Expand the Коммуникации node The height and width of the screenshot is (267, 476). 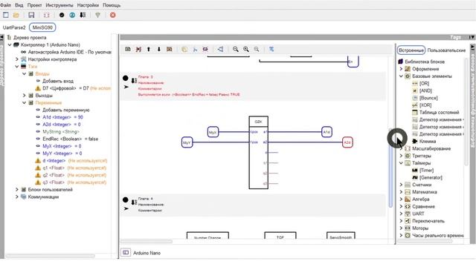click(17, 197)
